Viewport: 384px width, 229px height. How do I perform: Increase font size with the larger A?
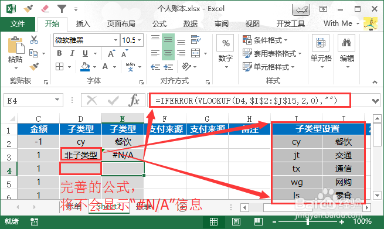pos(111,53)
